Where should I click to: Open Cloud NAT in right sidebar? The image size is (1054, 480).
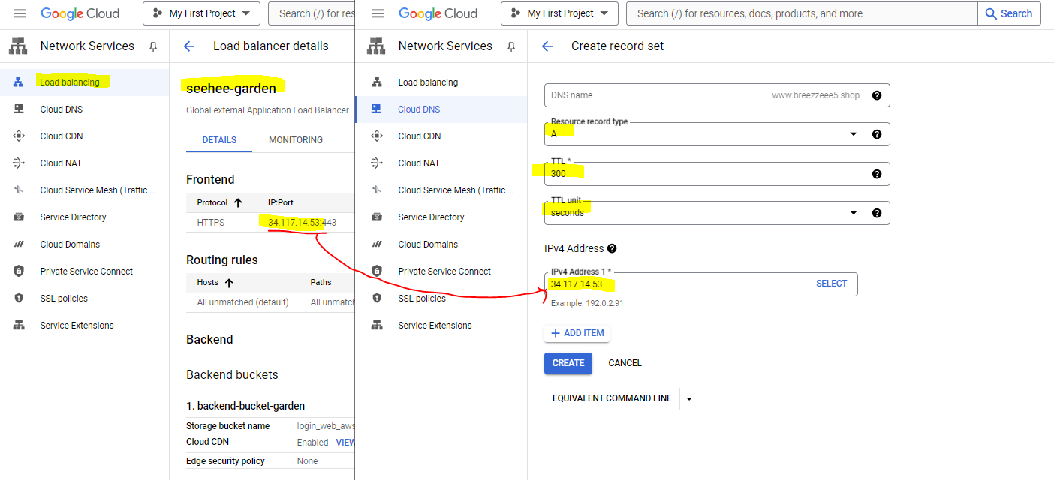(441, 163)
